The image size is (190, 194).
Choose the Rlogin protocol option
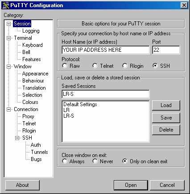tap(124, 66)
